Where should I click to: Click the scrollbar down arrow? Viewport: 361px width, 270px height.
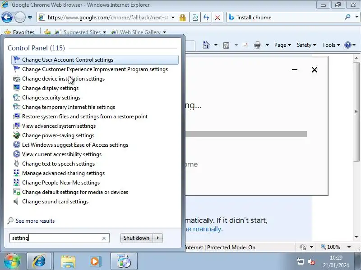(x=356, y=237)
